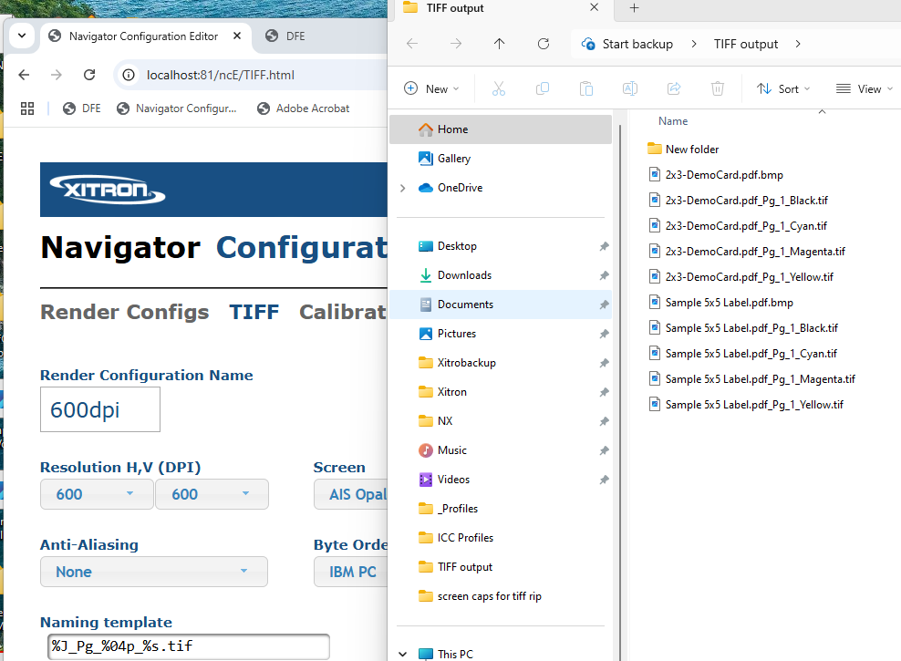Click the Share icon in Explorer toolbar
901x661 pixels.
point(673,88)
